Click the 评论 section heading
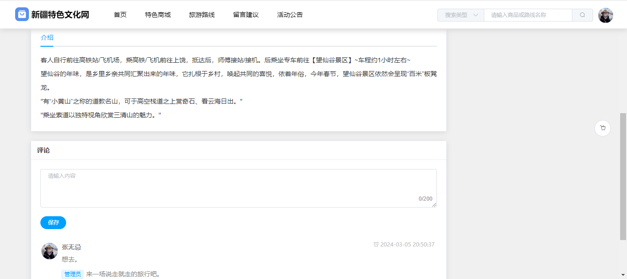 tap(44, 150)
